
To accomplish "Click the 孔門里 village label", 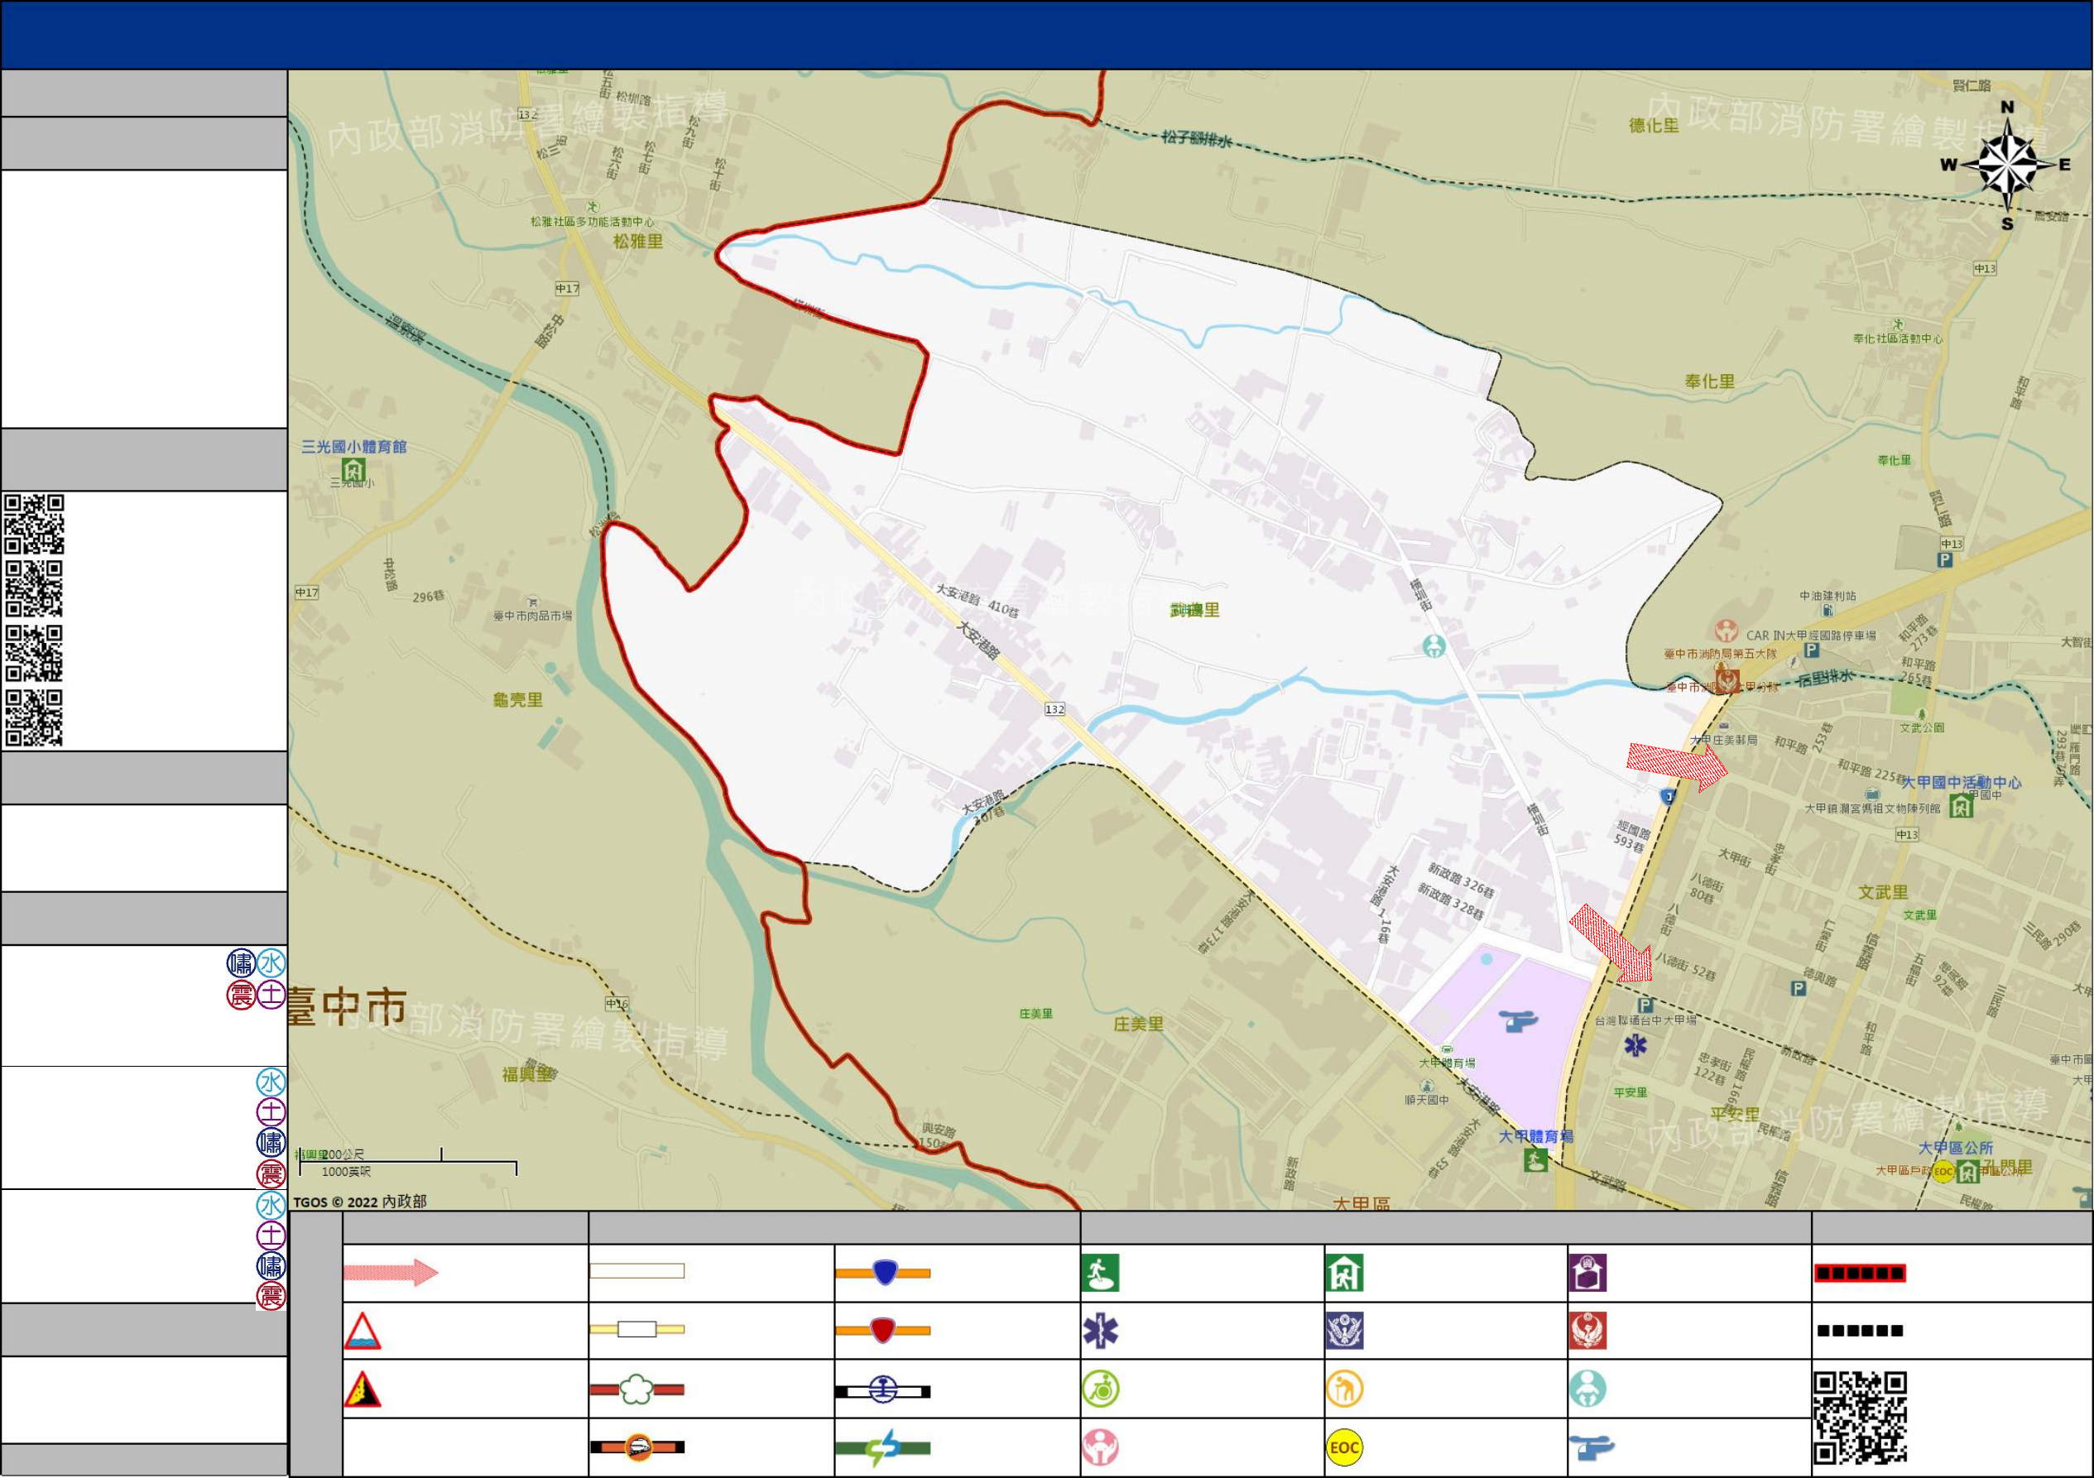I will [x=2006, y=1168].
